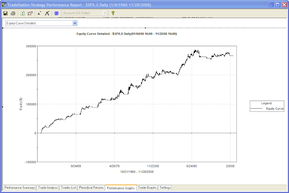The image size is (289, 193).
Task: Open the Settings tab
Action: 165,188
